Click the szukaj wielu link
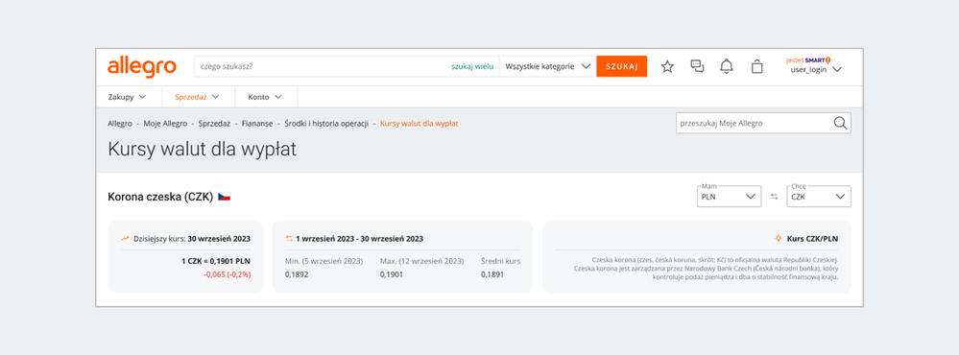The height and width of the screenshot is (355, 959). click(x=472, y=66)
